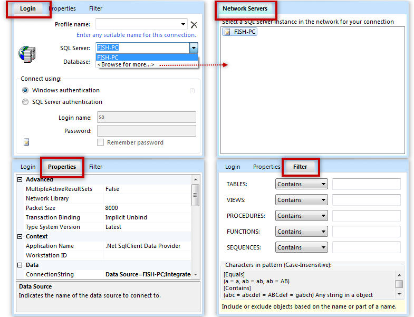Pick FISH-PC from the SQL Server dropdown list

(108, 57)
